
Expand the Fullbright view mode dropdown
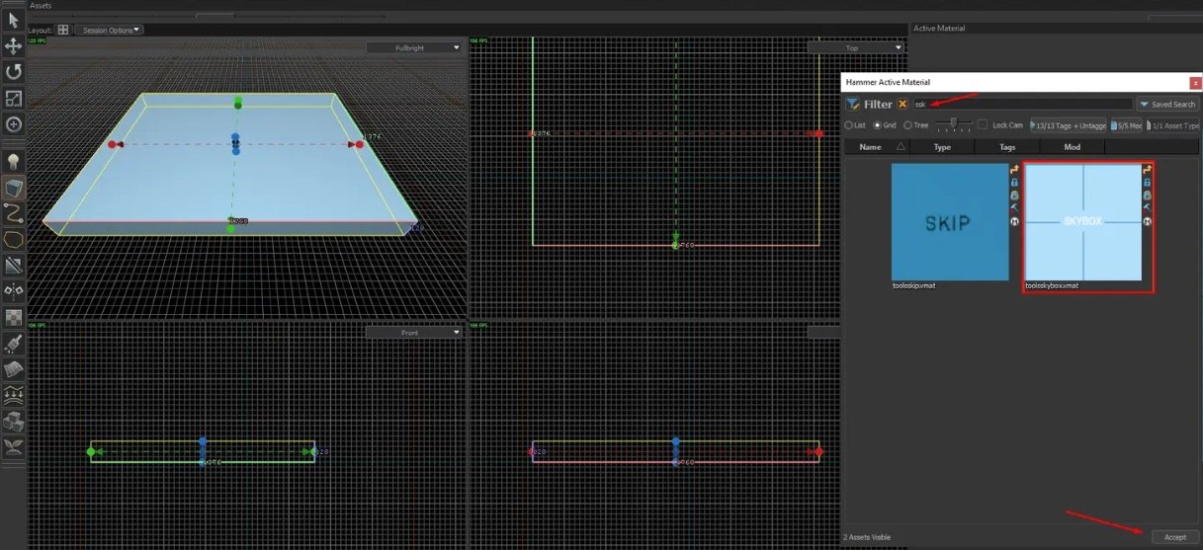pos(414,47)
